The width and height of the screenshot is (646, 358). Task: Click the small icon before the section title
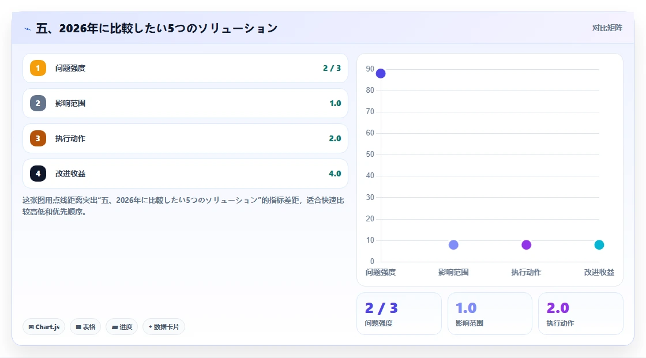click(28, 29)
